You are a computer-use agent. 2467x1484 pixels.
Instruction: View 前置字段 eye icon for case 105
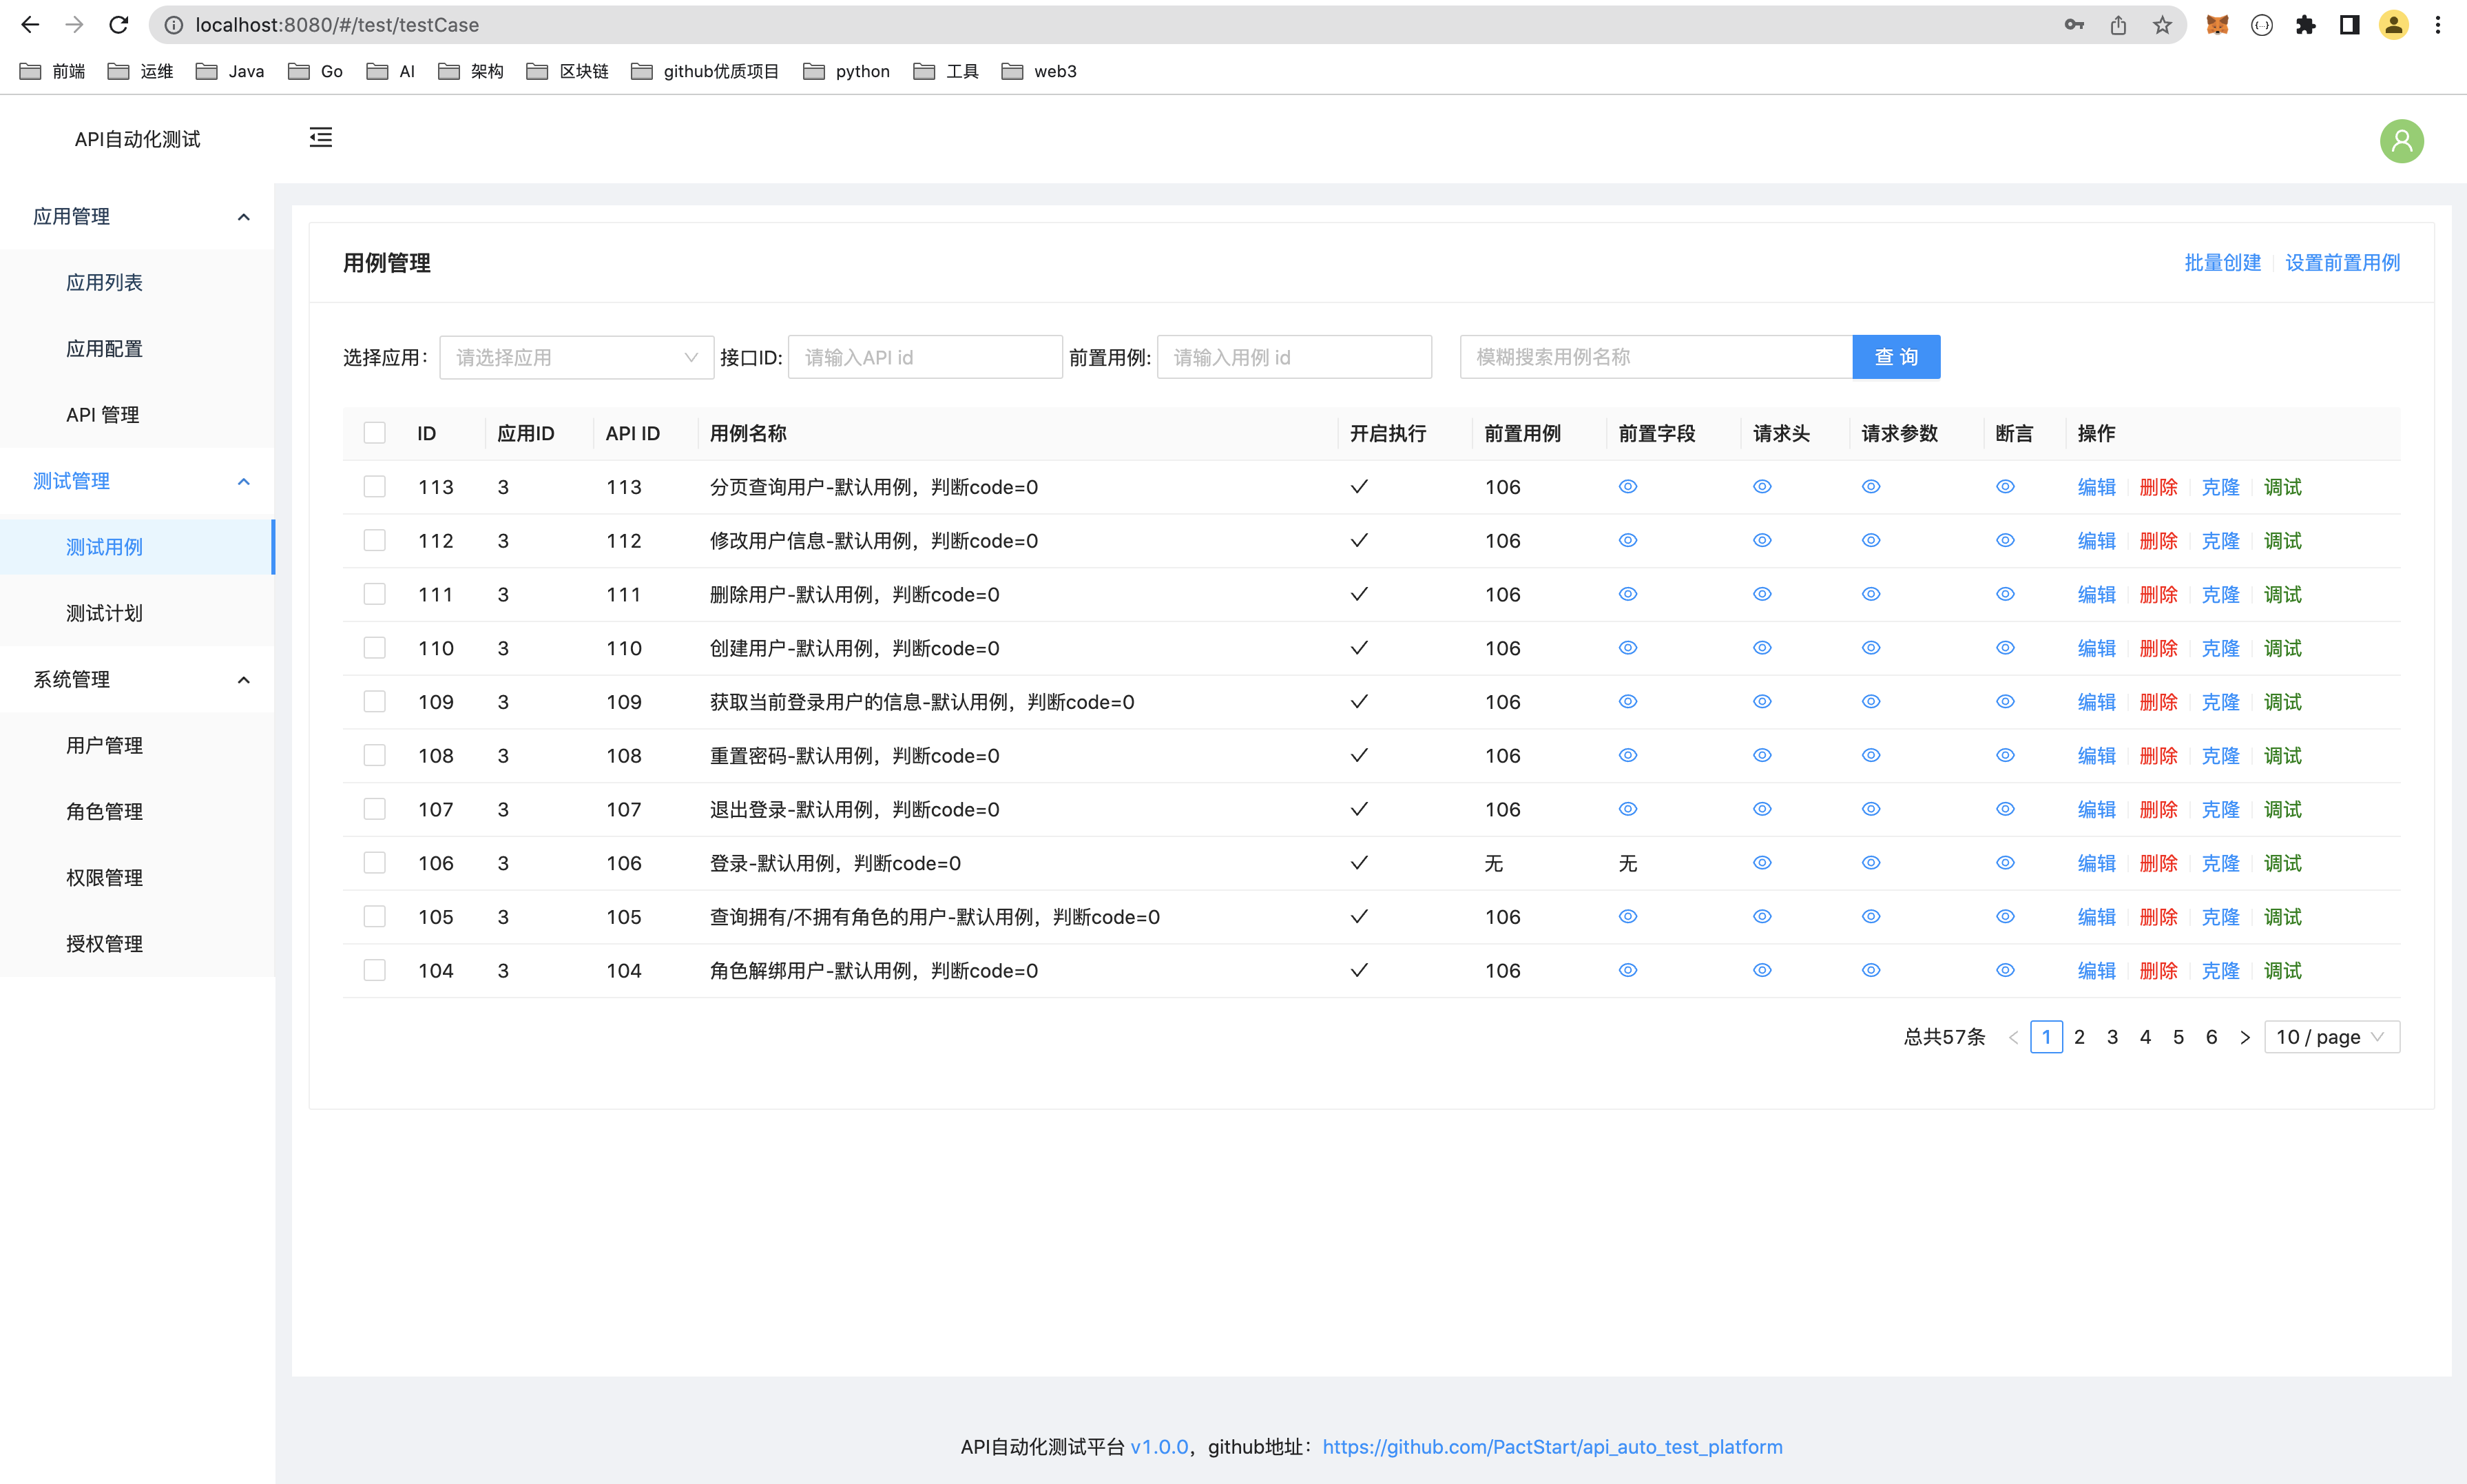tap(1627, 917)
